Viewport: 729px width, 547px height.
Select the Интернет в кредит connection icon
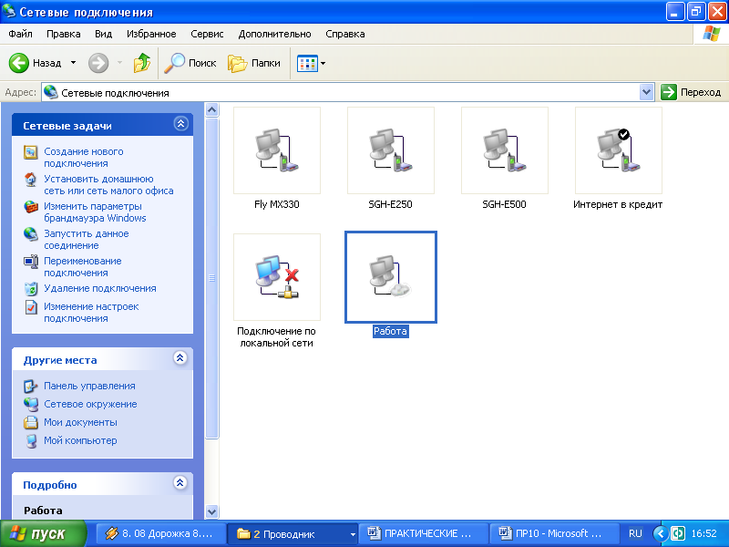pos(619,150)
